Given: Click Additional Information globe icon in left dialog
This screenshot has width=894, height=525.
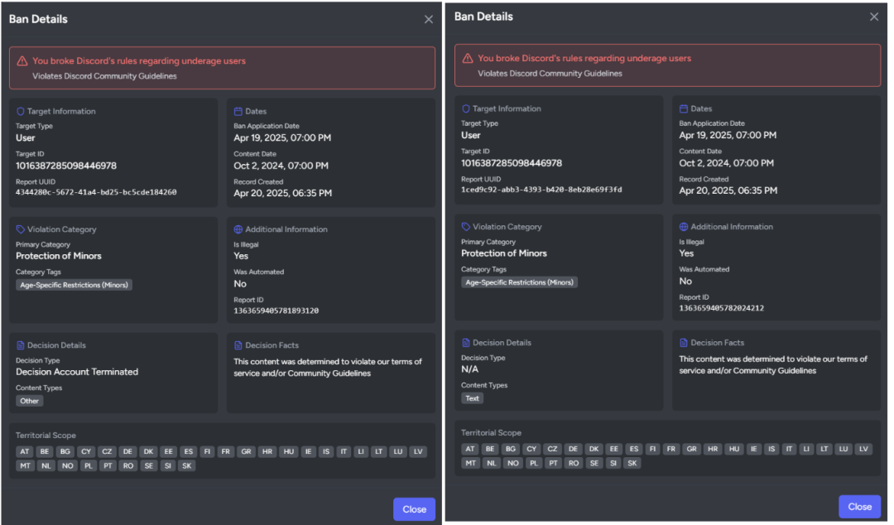Looking at the screenshot, I should click(238, 229).
